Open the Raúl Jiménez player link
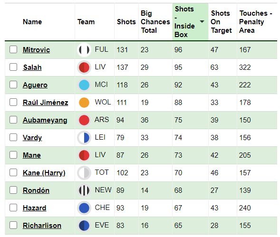 [45, 103]
